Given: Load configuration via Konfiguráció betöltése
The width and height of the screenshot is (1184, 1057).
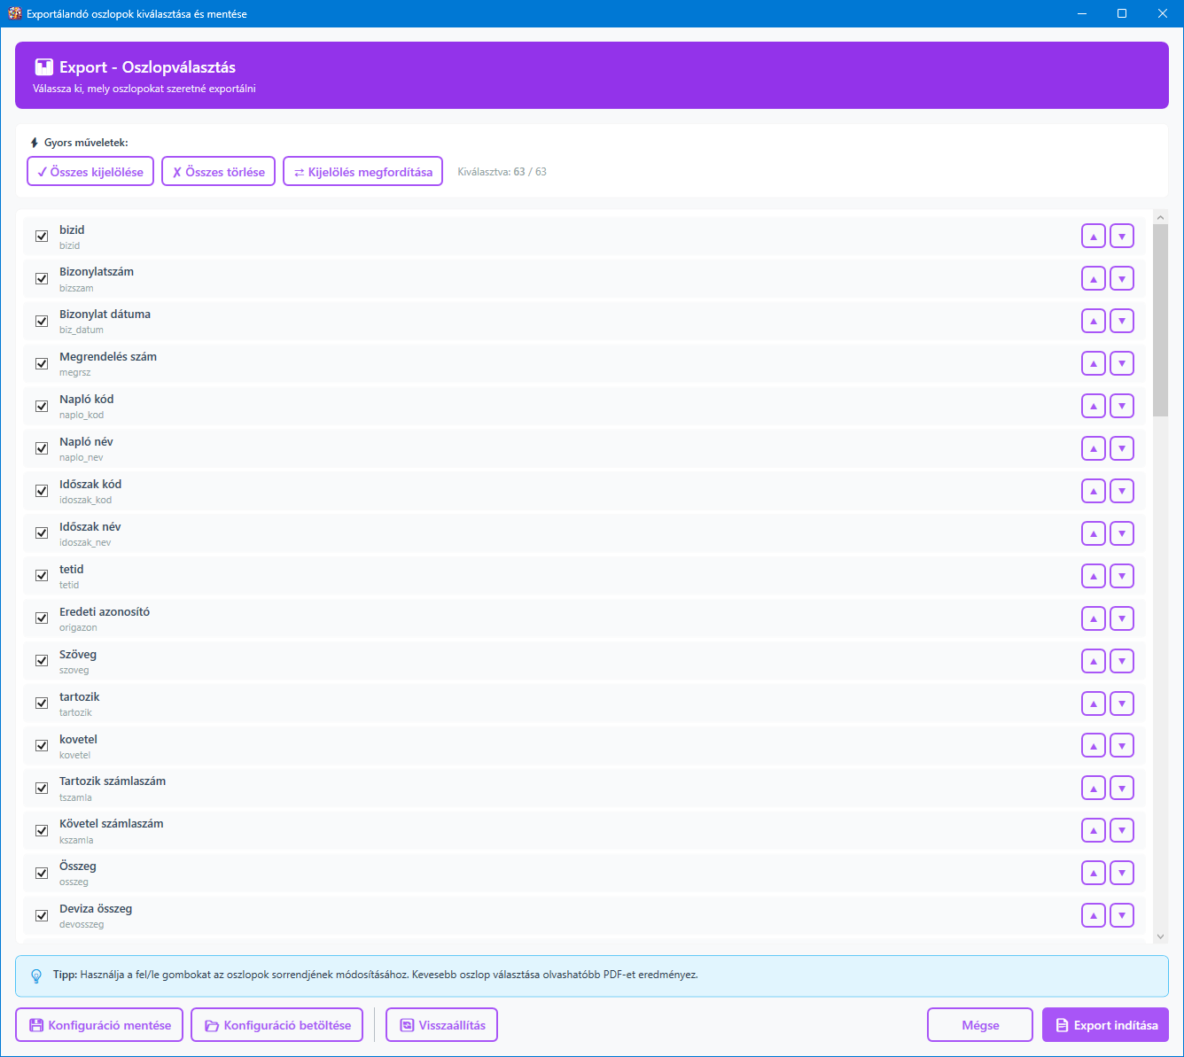Looking at the screenshot, I should 277,1025.
